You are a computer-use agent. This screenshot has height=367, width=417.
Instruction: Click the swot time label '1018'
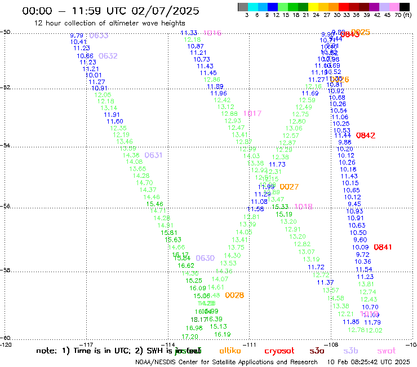point(303,207)
